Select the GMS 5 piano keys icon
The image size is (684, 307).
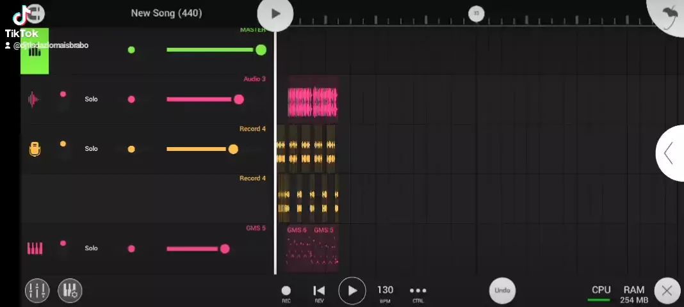[x=35, y=248]
